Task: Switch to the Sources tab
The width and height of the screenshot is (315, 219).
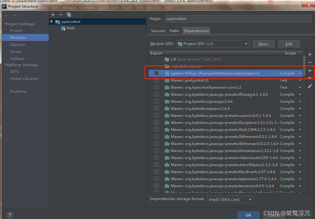Action: pyautogui.click(x=158, y=31)
